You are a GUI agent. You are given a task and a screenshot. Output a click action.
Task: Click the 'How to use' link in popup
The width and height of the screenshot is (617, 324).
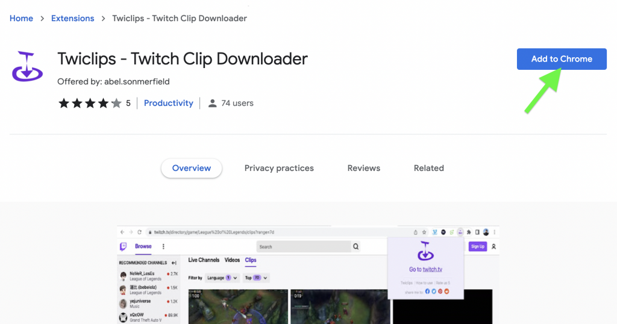tap(424, 282)
